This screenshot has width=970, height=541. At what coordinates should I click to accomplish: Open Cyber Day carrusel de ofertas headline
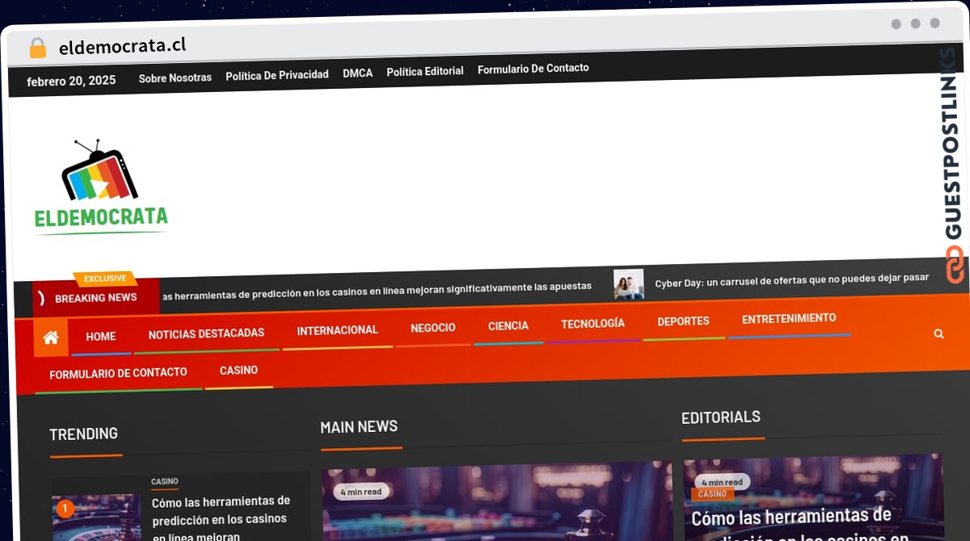tap(791, 279)
